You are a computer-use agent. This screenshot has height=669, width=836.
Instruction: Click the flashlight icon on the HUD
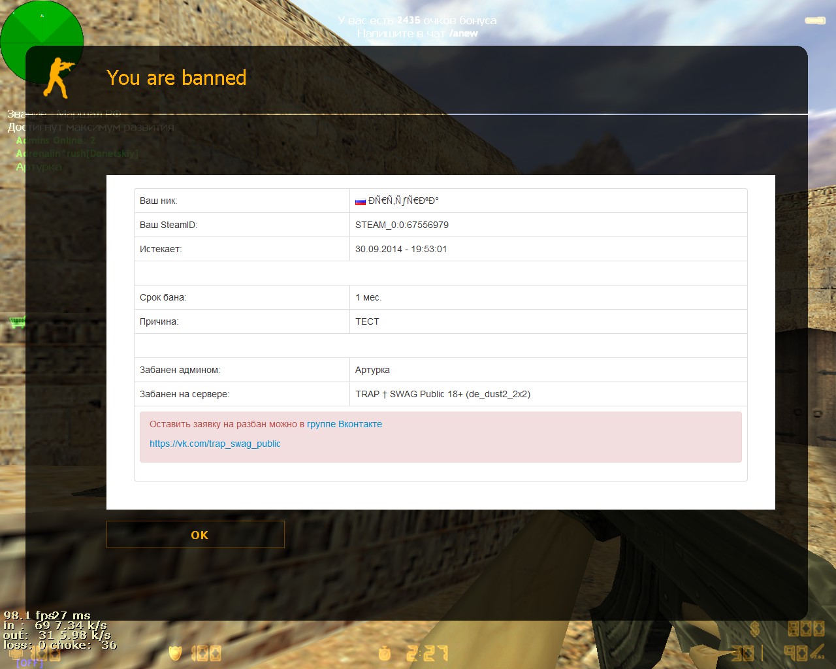coord(814,21)
